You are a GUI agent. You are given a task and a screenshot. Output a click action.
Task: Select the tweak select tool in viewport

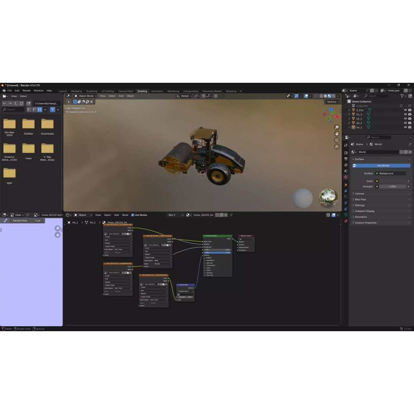(x=69, y=102)
